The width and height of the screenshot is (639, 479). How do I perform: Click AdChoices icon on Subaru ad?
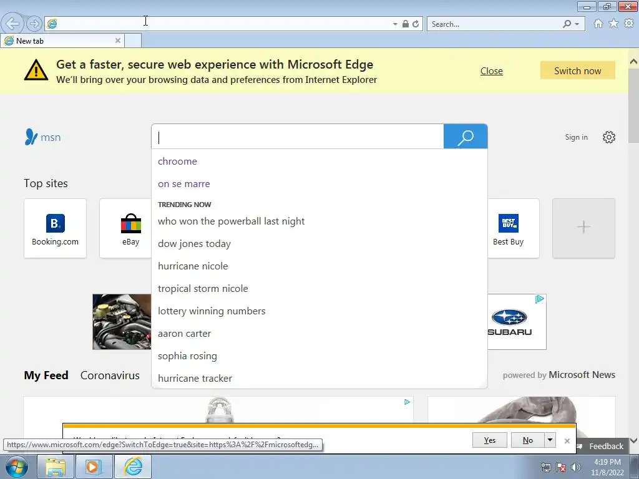point(540,299)
